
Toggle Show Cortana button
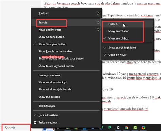[x=66, y=37]
